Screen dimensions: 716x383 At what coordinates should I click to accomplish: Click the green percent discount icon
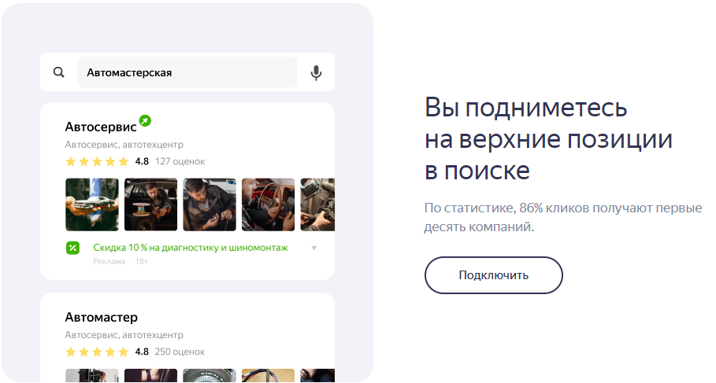coord(72,248)
